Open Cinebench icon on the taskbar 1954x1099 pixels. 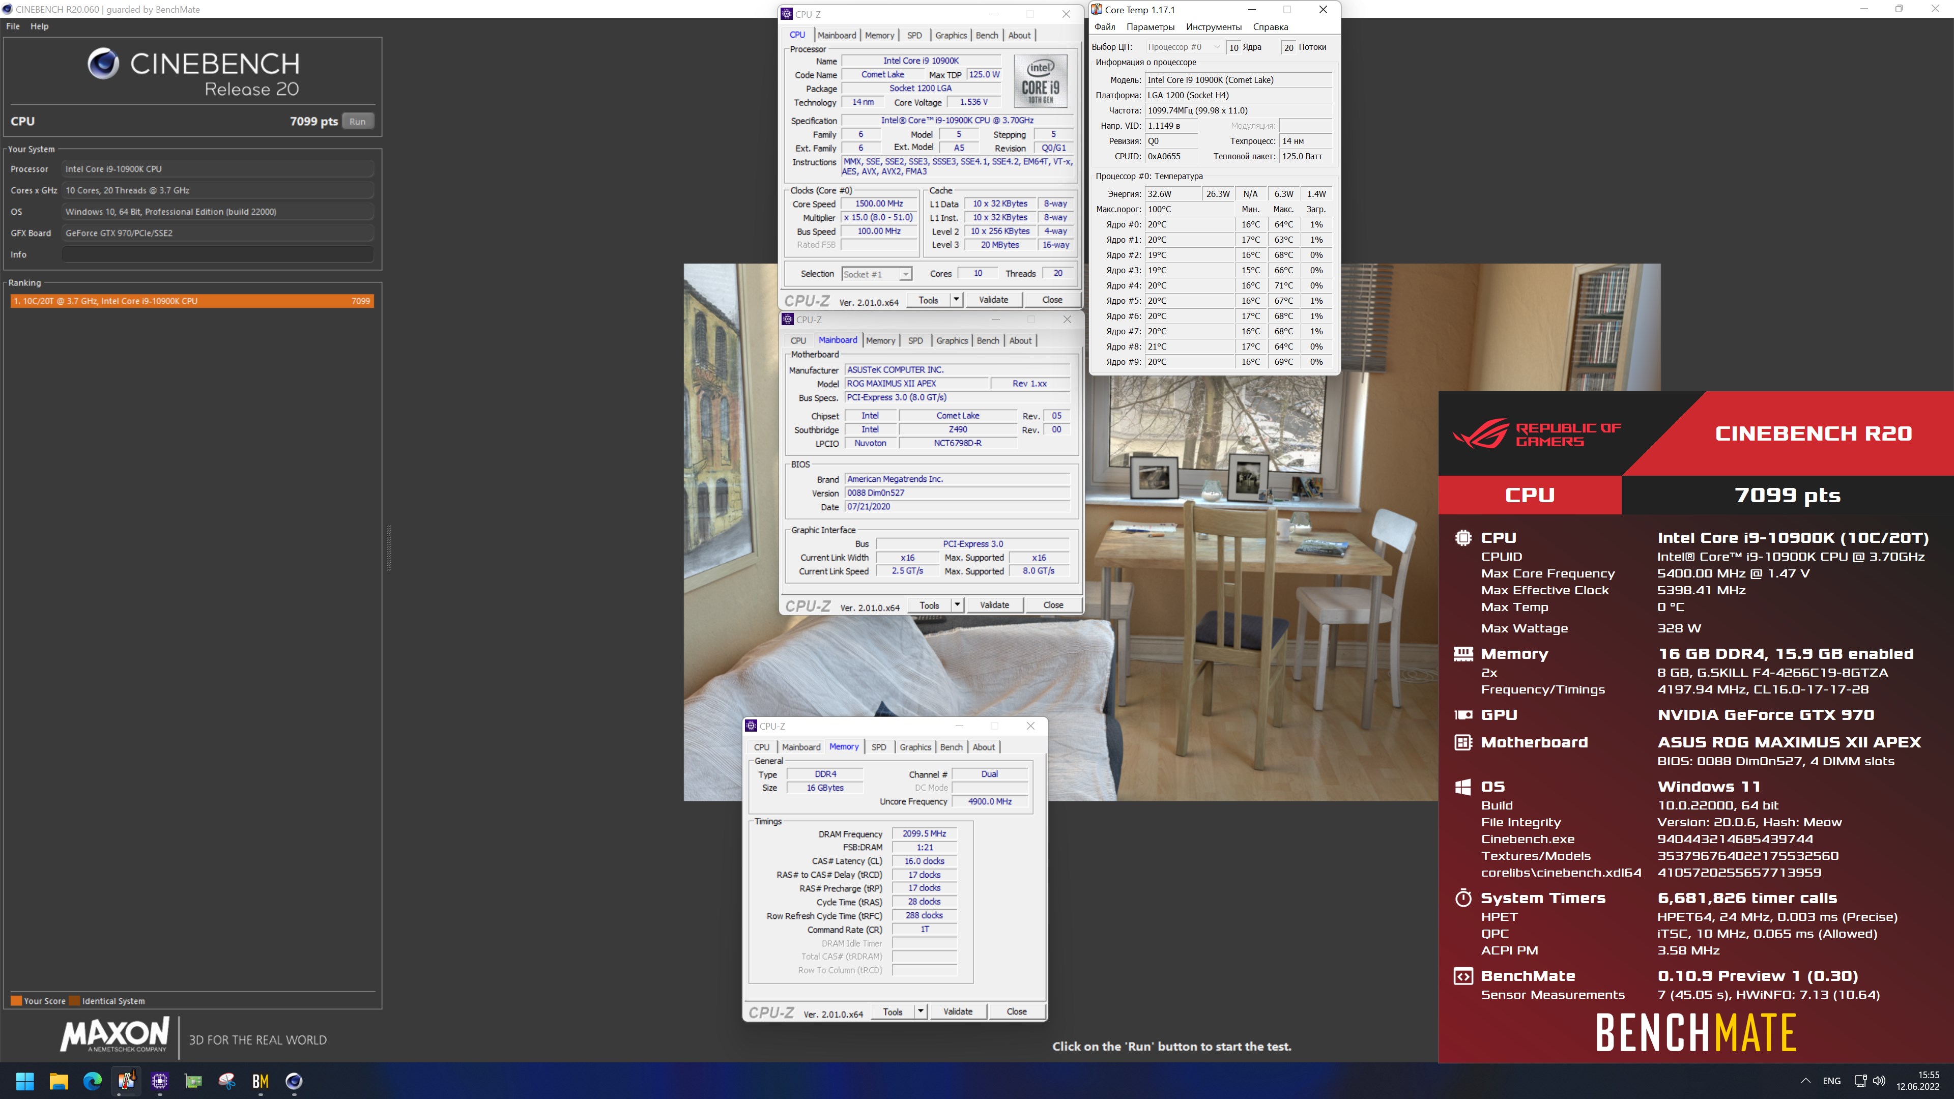click(294, 1081)
